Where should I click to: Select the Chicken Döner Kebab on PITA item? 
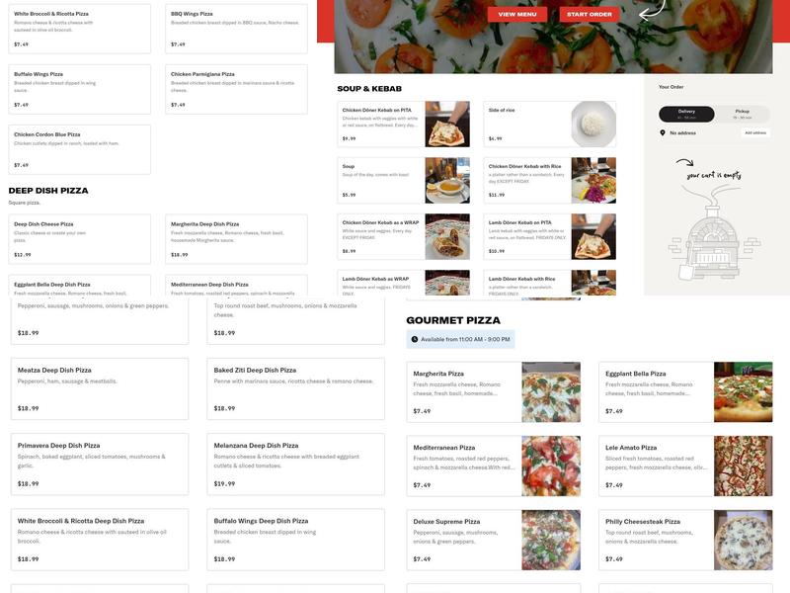pos(404,125)
